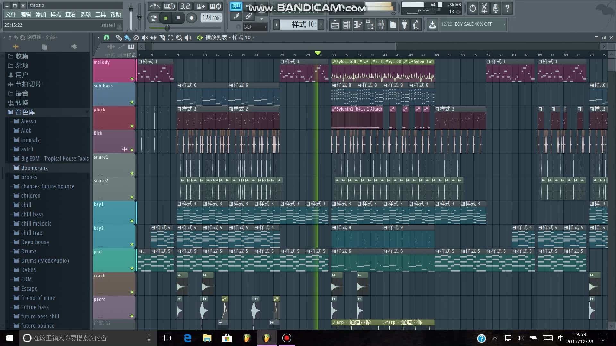
Task: Select the playback tool in playlist
Action: [188, 37]
